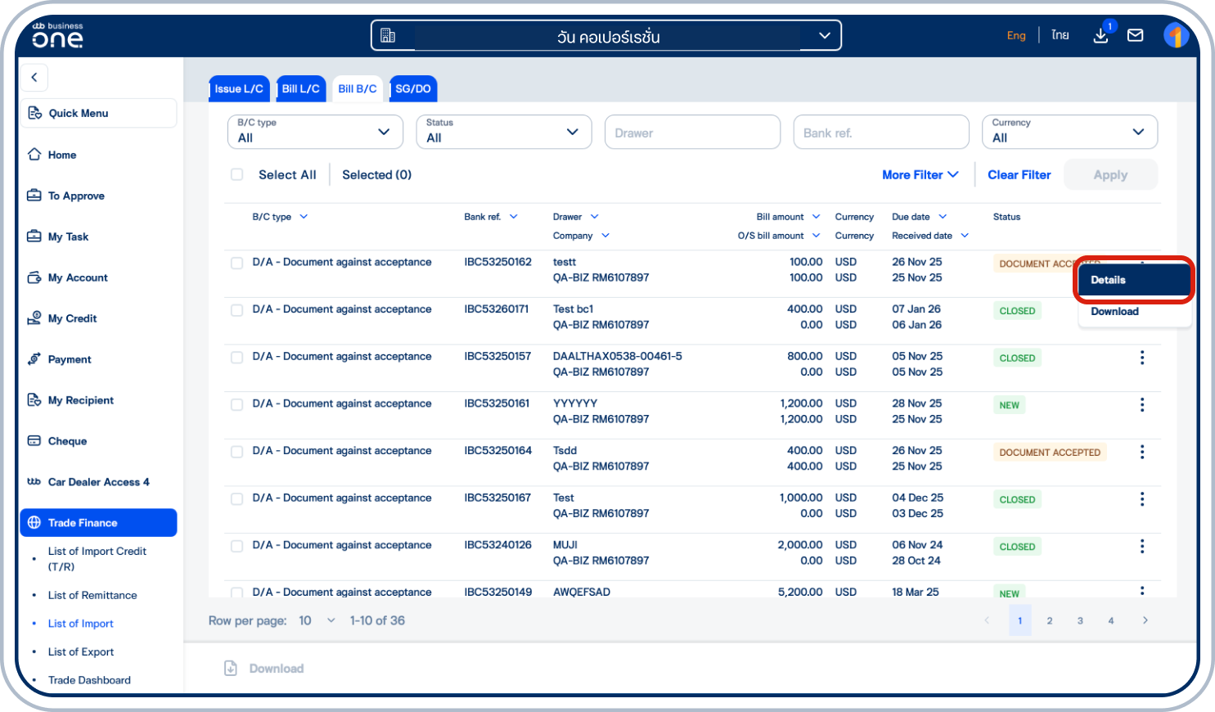The image size is (1215, 712).
Task: Check the Select All checkbox
Action: click(237, 174)
